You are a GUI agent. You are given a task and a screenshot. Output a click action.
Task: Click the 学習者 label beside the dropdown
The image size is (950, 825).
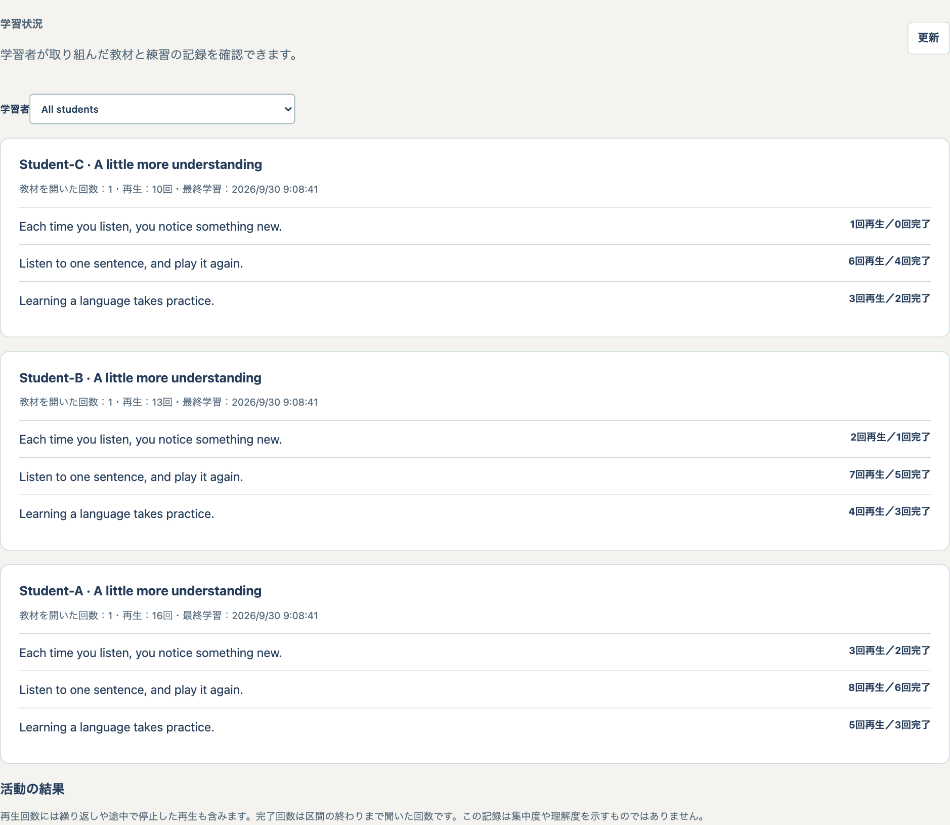coord(15,109)
